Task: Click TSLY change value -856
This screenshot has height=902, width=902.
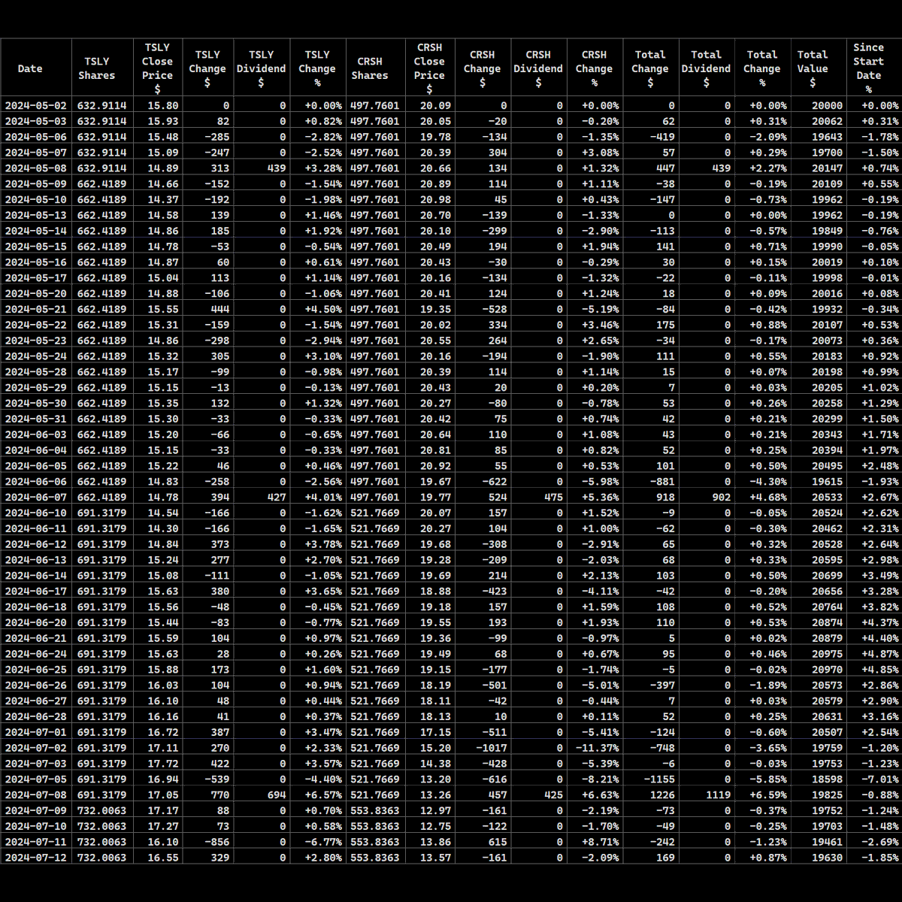Action: point(216,842)
